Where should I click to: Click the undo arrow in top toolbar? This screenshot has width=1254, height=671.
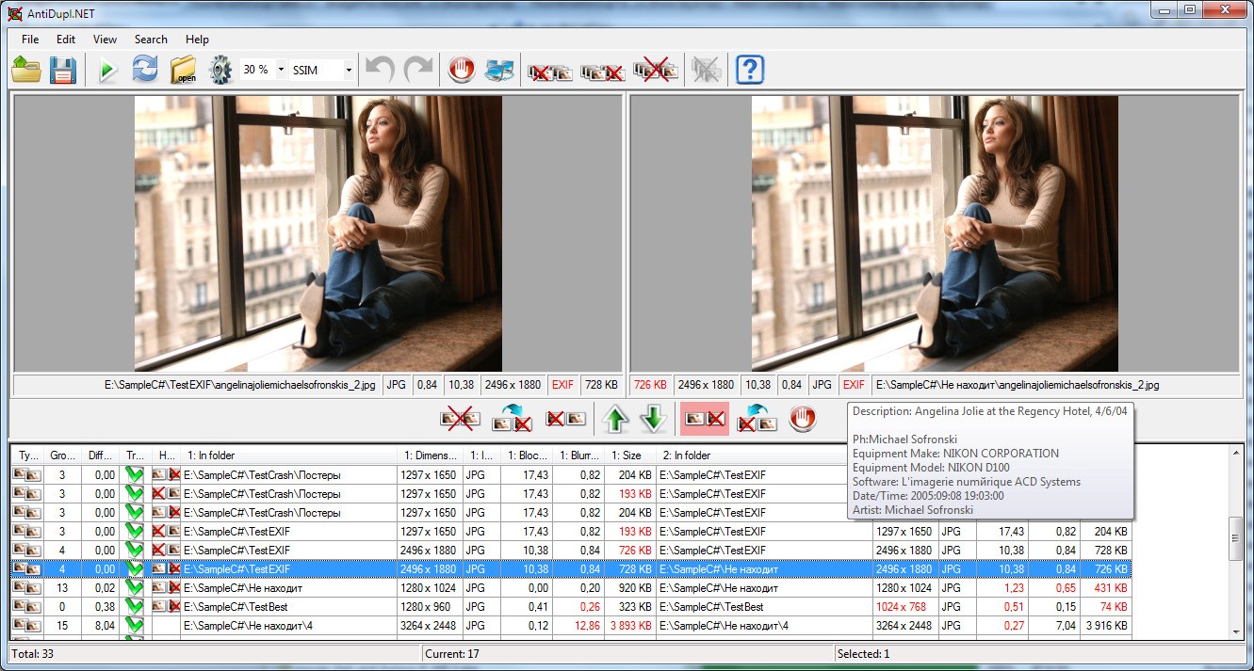click(x=380, y=71)
